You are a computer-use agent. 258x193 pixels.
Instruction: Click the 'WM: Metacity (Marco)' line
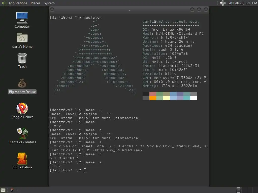click(x=165, y=62)
